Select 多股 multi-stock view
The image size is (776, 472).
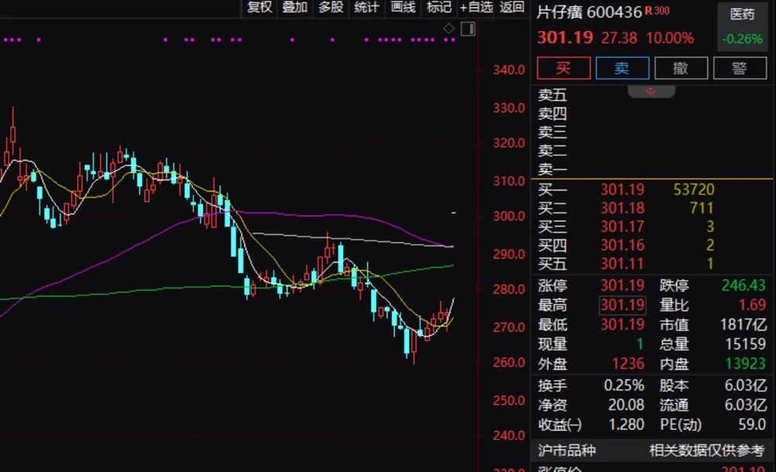click(331, 8)
